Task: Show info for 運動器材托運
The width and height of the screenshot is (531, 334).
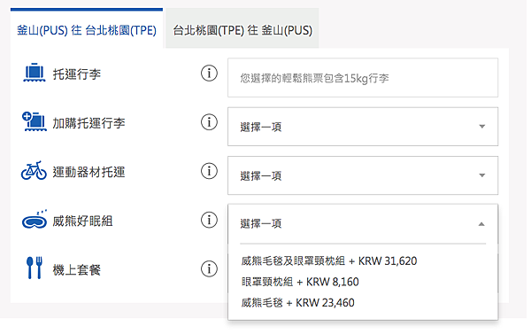Action: [x=209, y=171]
